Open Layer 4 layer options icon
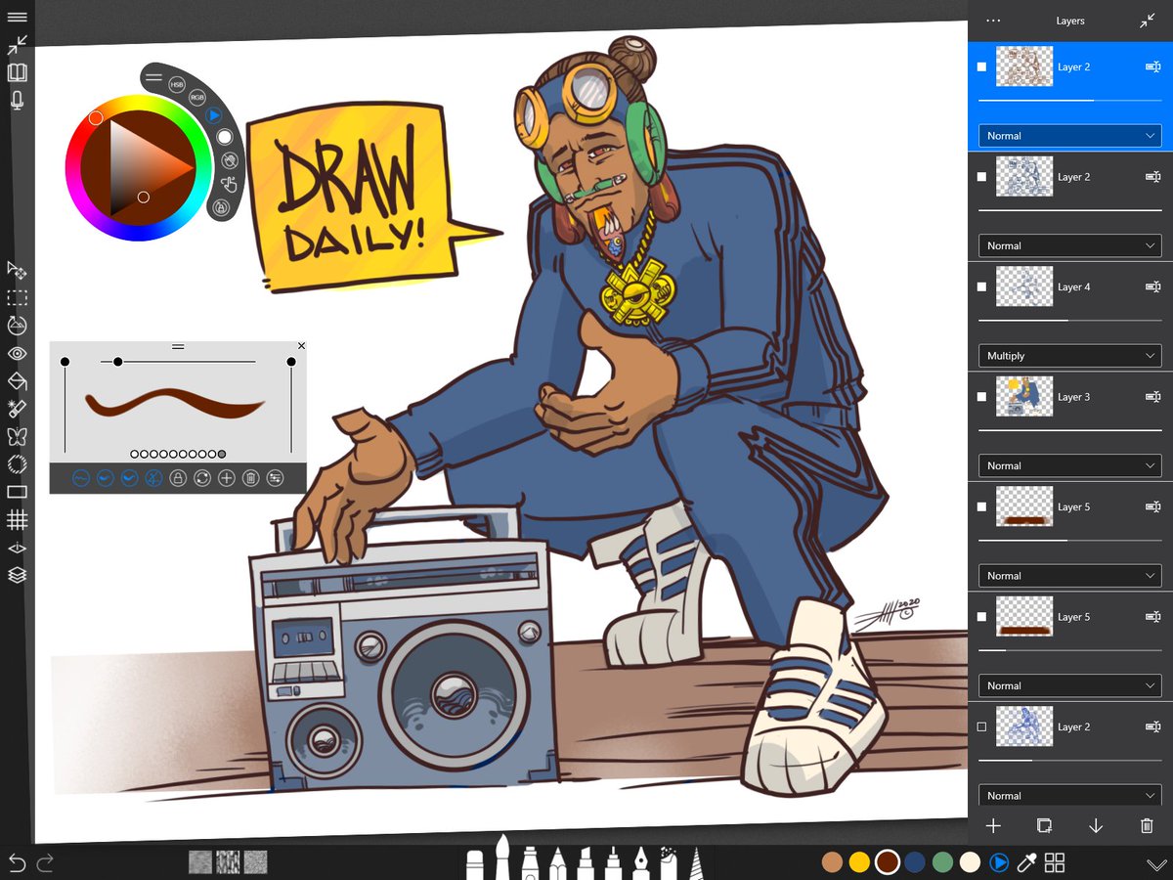The height and width of the screenshot is (880, 1173). tap(1152, 287)
